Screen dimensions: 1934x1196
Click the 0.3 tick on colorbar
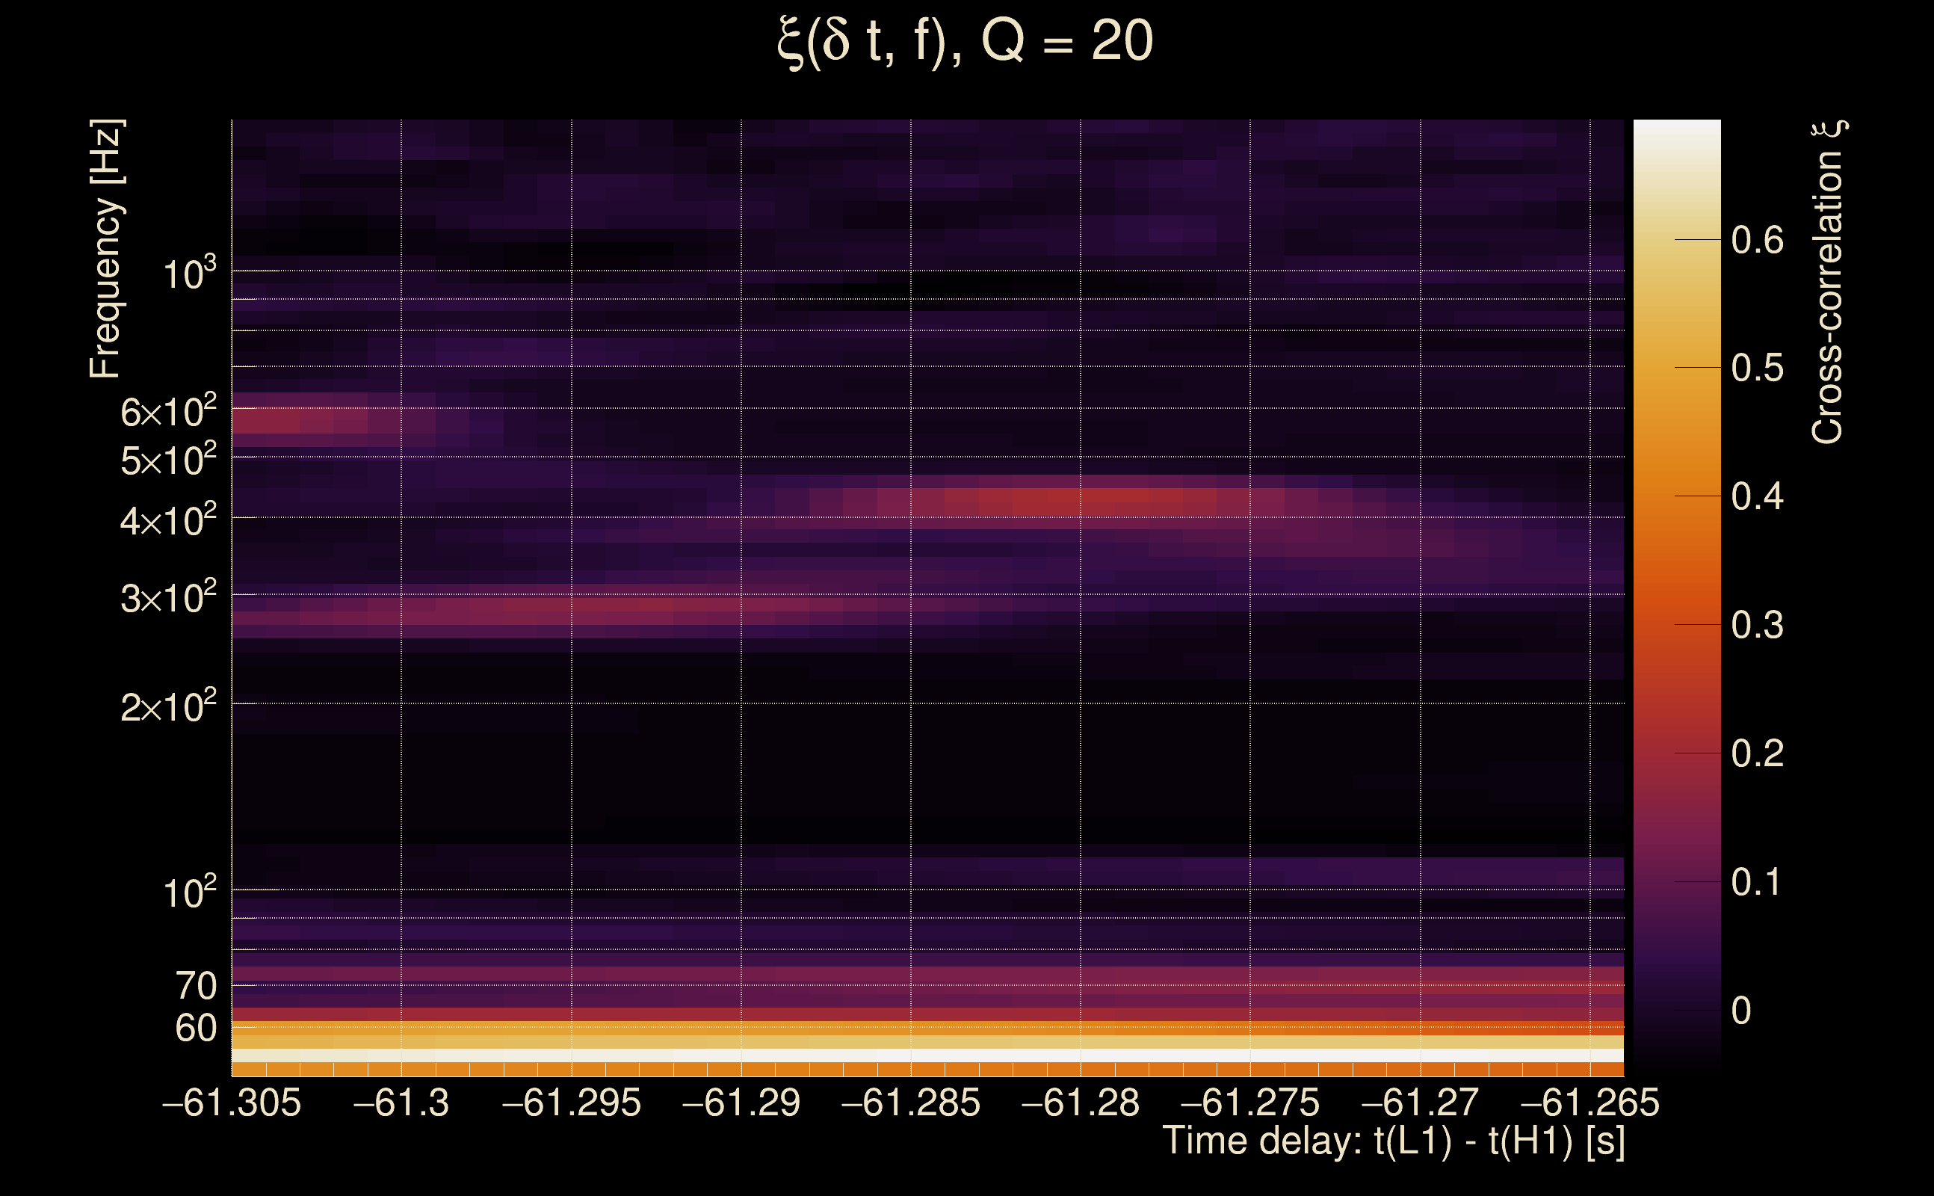coord(1757,625)
